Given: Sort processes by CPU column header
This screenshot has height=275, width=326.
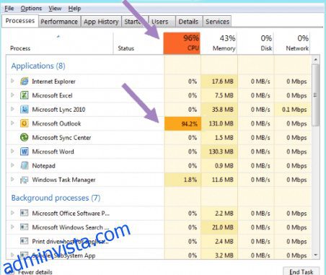Looking at the screenshot, I should pos(182,43).
